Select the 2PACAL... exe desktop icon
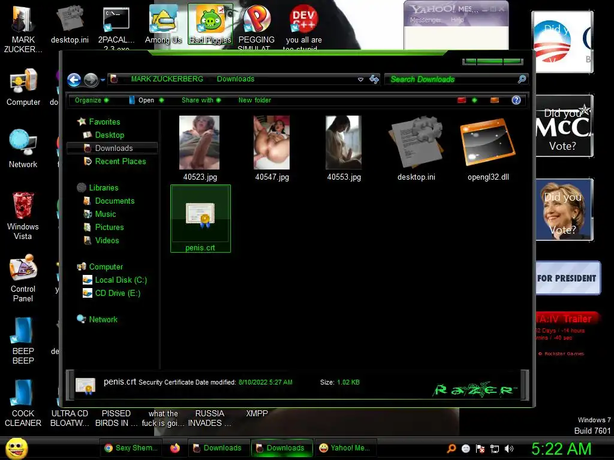The height and width of the screenshot is (460, 614). (116, 28)
